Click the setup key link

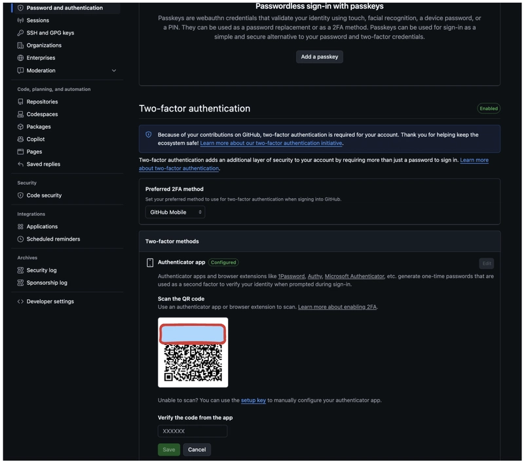click(253, 401)
